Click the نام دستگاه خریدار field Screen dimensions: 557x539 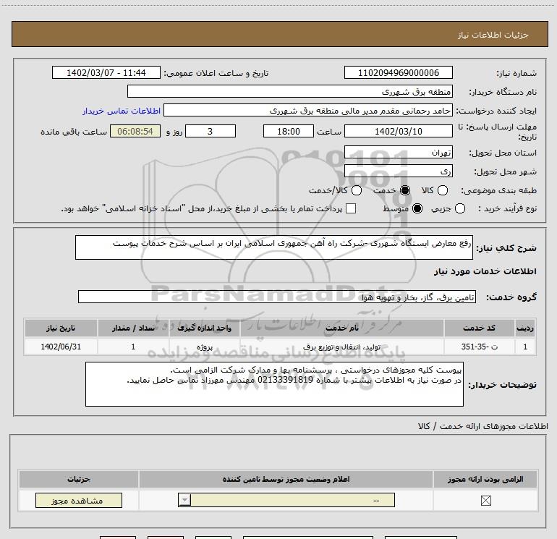[x=290, y=92]
